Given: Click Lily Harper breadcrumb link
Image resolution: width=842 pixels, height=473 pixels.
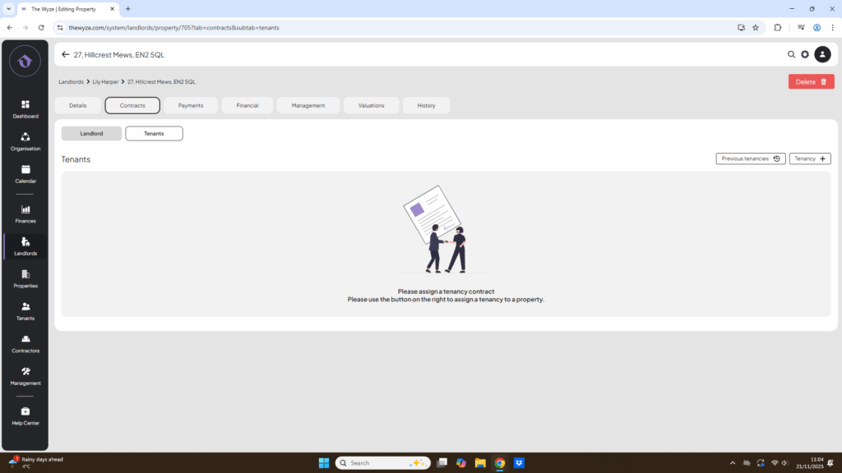Looking at the screenshot, I should (x=105, y=82).
